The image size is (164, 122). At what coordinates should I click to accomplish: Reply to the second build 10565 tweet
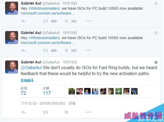tap(24, 51)
